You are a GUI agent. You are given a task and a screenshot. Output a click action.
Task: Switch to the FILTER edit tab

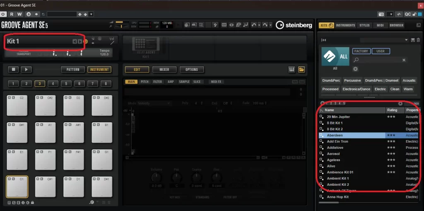tap(158, 82)
